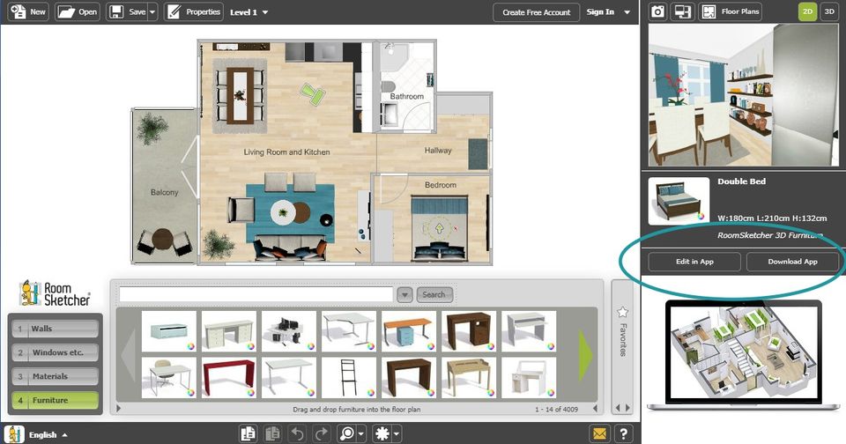Image resolution: width=846 pixels, height=444 pixels.
Task: Click the view layout icon beside camera
Action: [682, 11]
